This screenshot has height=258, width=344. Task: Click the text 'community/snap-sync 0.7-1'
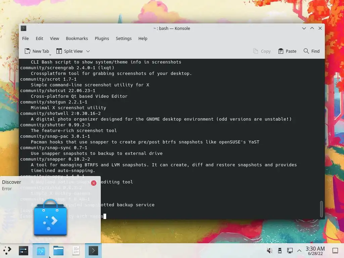tap(54, 148)
